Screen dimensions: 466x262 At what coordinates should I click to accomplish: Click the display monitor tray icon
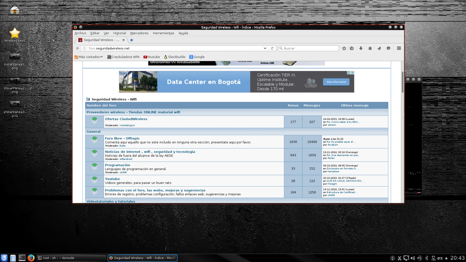[x=406, y=258]
